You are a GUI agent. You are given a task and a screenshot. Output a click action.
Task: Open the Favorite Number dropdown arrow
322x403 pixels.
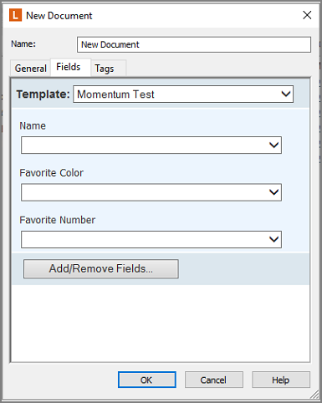[x=274, y=239]
